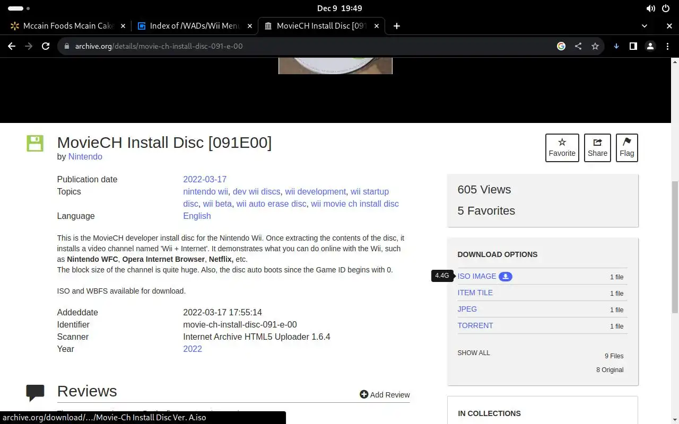The image size is (679, 424).
Task: Click the green floppy disk software icon
Action: 35,144
